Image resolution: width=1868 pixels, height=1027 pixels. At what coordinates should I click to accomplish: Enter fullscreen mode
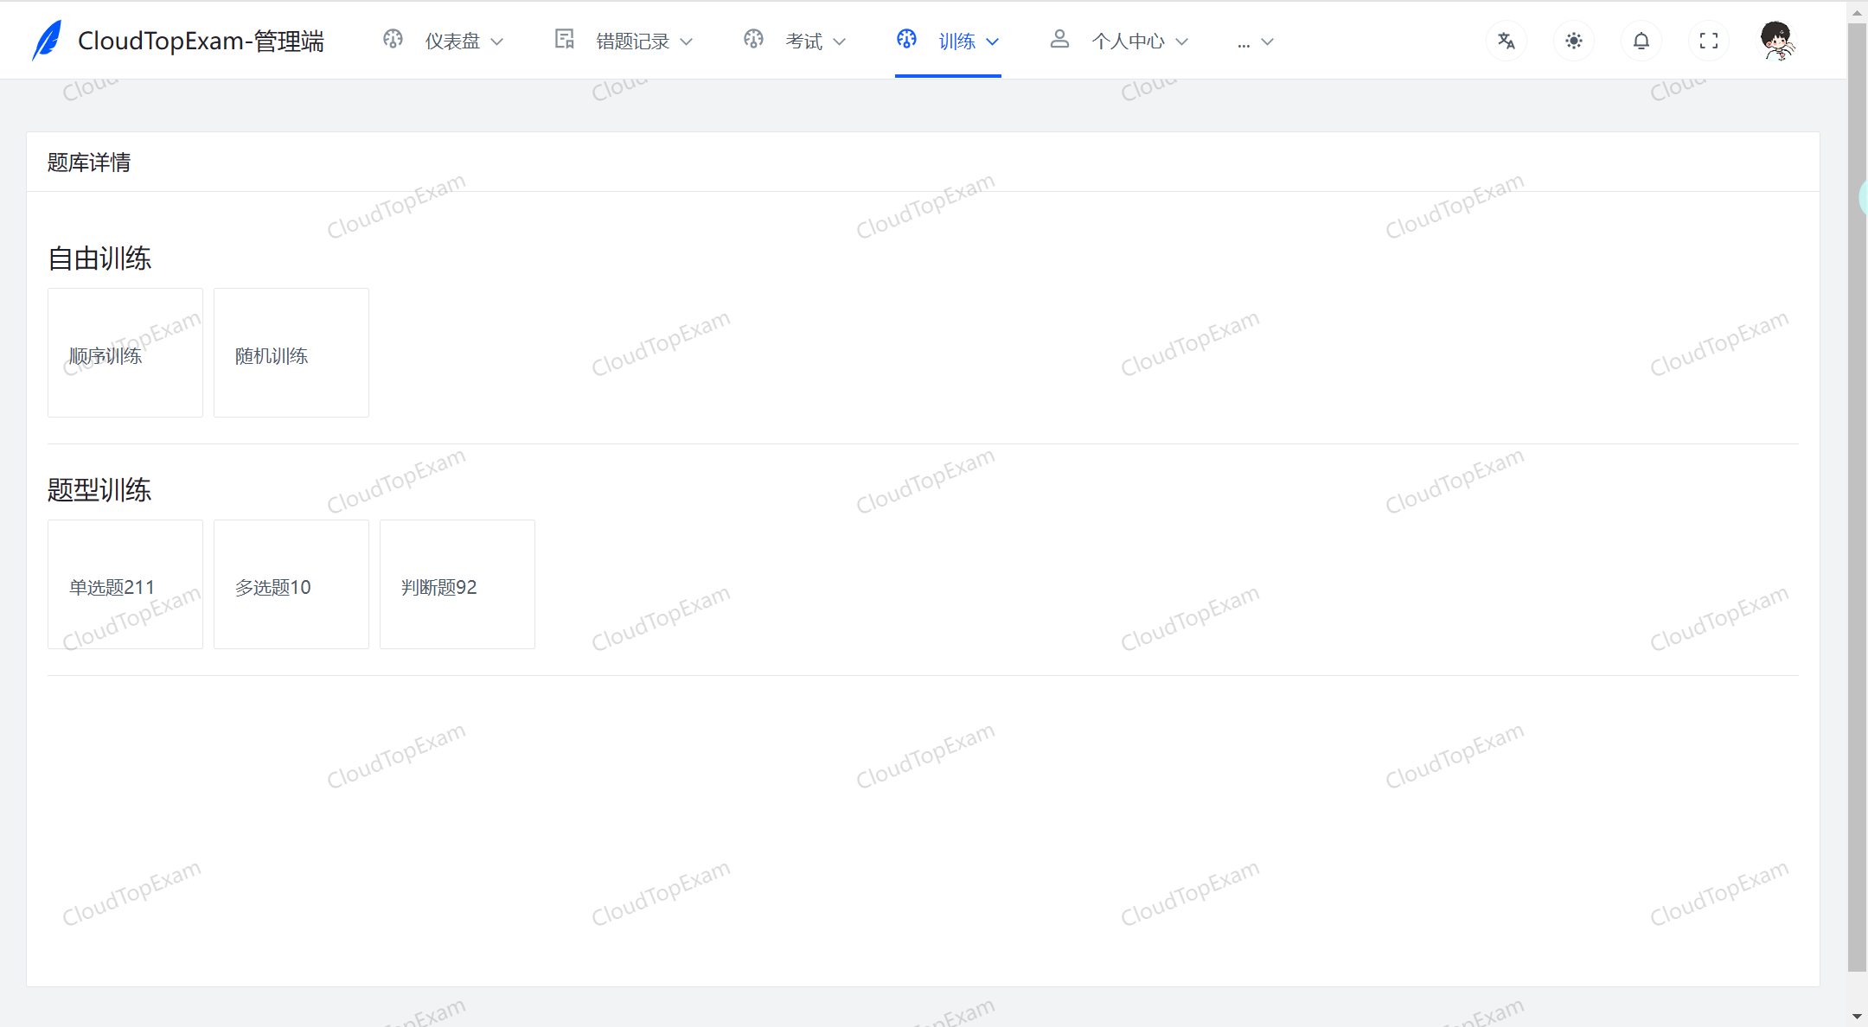point(1708,41)
